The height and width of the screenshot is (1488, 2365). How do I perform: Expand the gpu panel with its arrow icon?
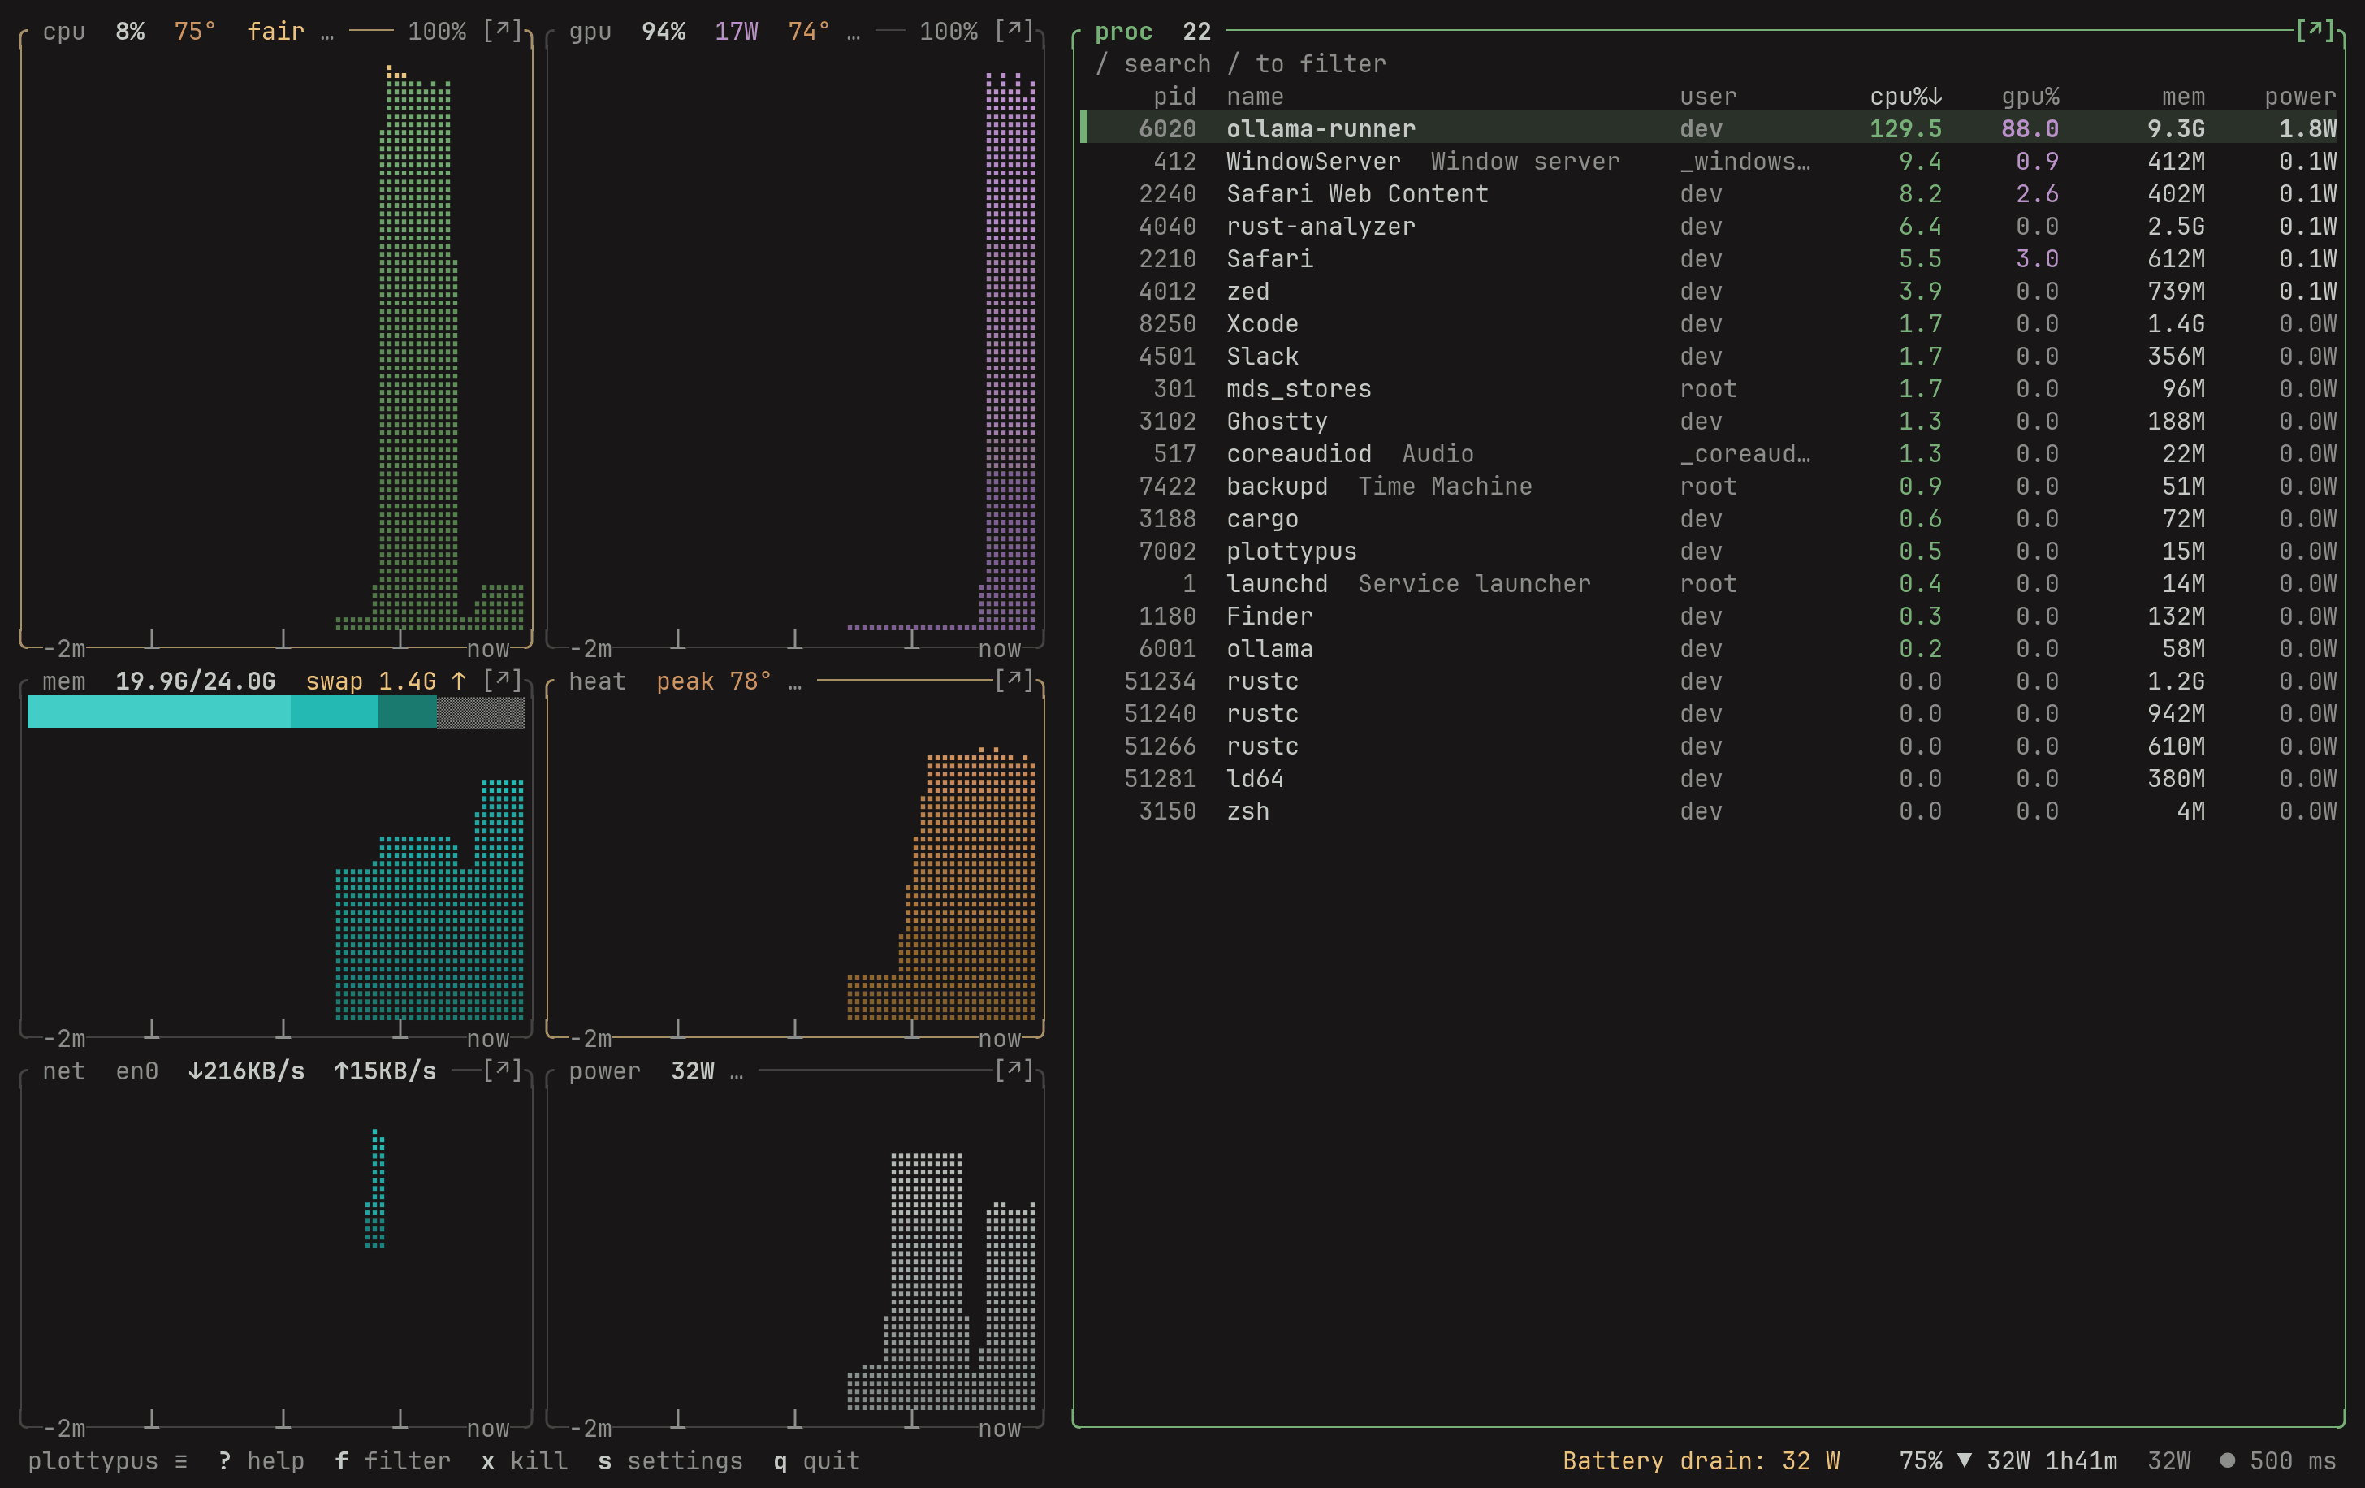(1014, 30)
